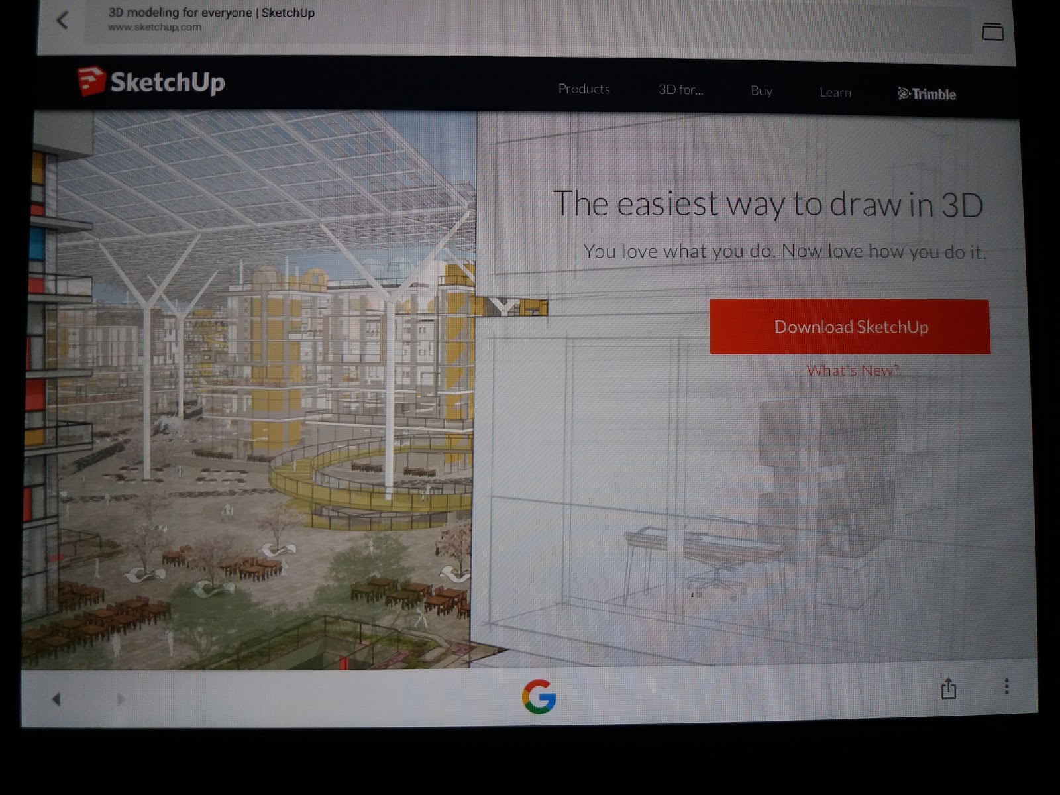Go forward using bottom right-pointing arrow
The image size is (1060, 795).
(120, 698)
